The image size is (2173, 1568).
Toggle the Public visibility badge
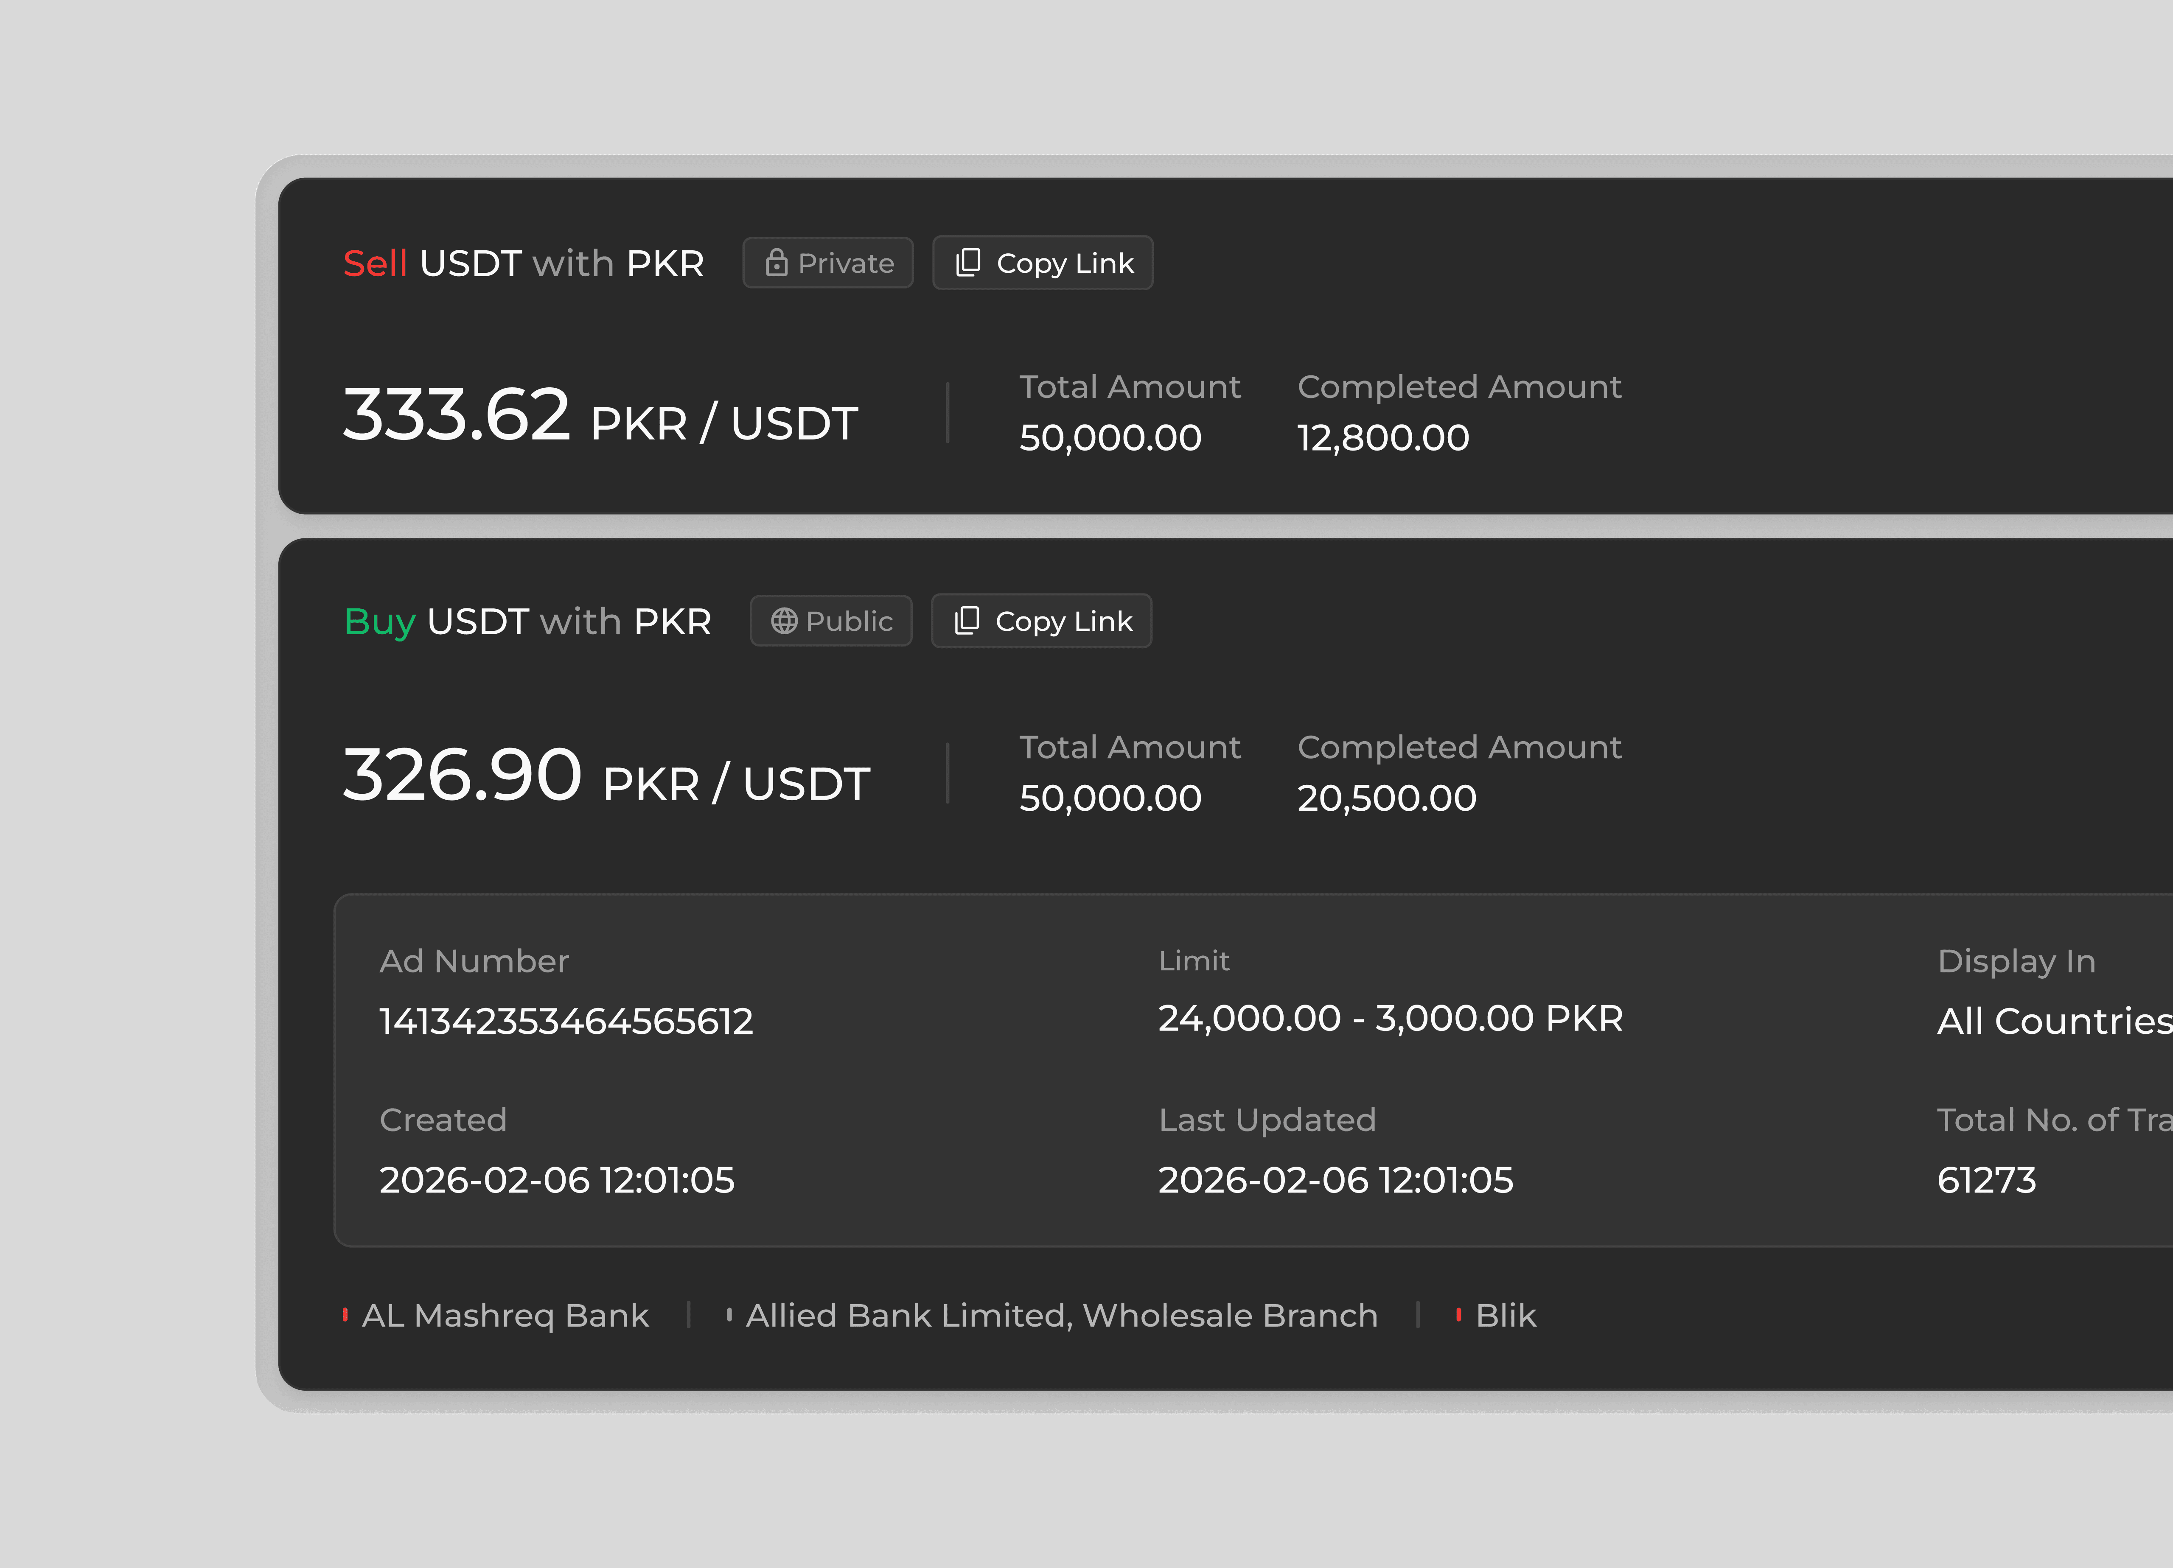[831, 621]
